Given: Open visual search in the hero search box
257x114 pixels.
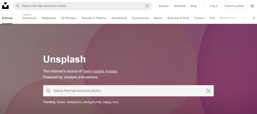Looking at the screenshot, I should click(x=208, y=91).
